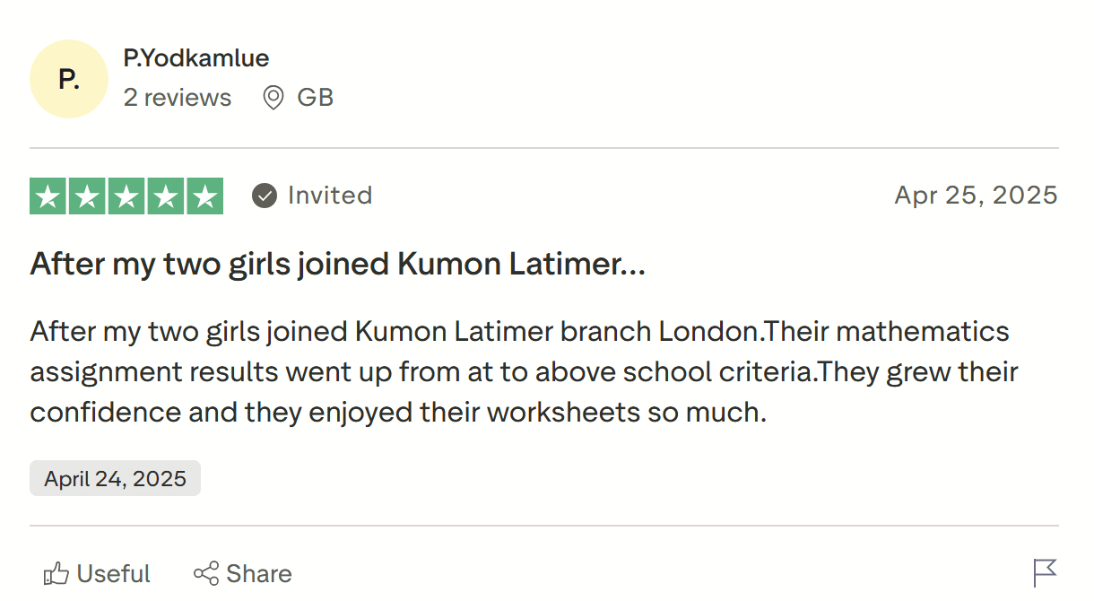
Task: View the reviewer's other reviews via '2 reviews'
Action: click(x=177, y=98)
